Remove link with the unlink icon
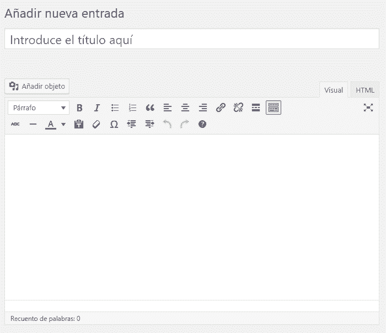 point(238,108)
